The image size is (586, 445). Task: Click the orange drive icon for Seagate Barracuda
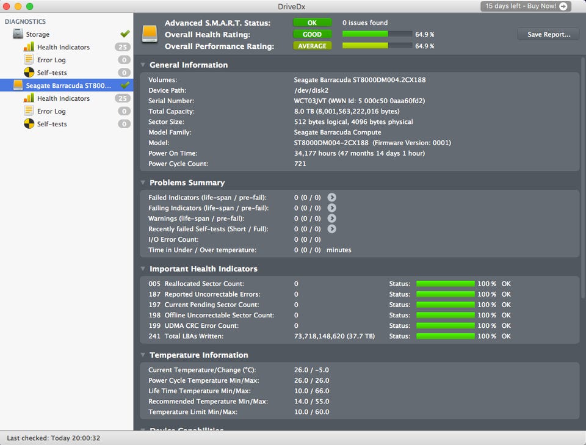click(x=18, y=85)
